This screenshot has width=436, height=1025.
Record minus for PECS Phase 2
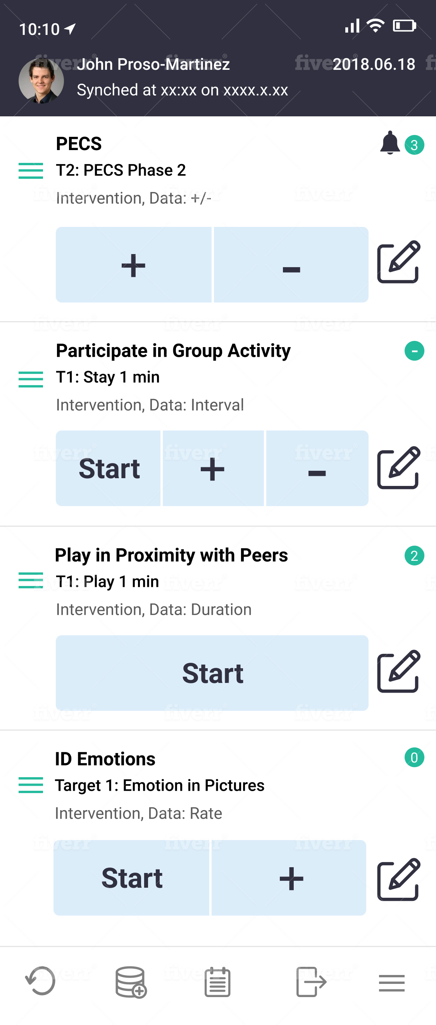point(291,265)
